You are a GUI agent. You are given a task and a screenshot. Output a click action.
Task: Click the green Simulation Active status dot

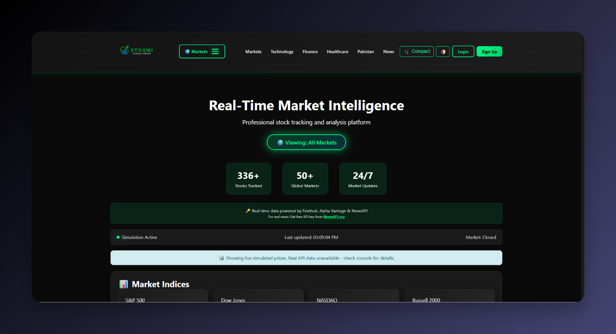118,237
